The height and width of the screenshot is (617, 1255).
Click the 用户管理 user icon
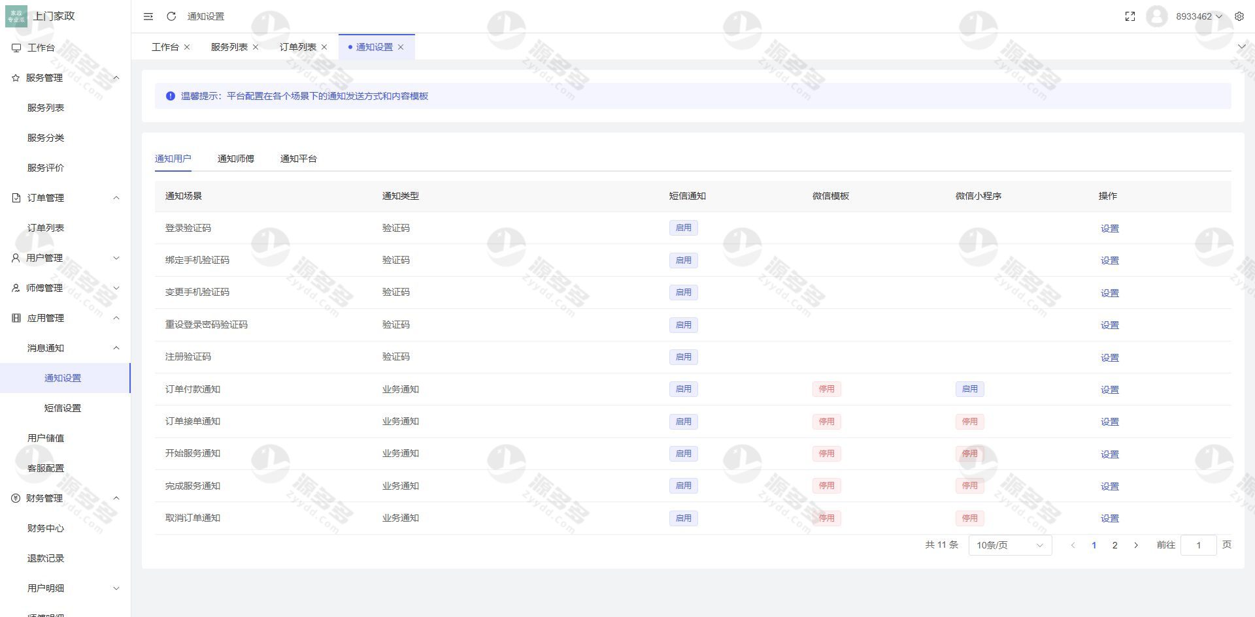point(15,257)
